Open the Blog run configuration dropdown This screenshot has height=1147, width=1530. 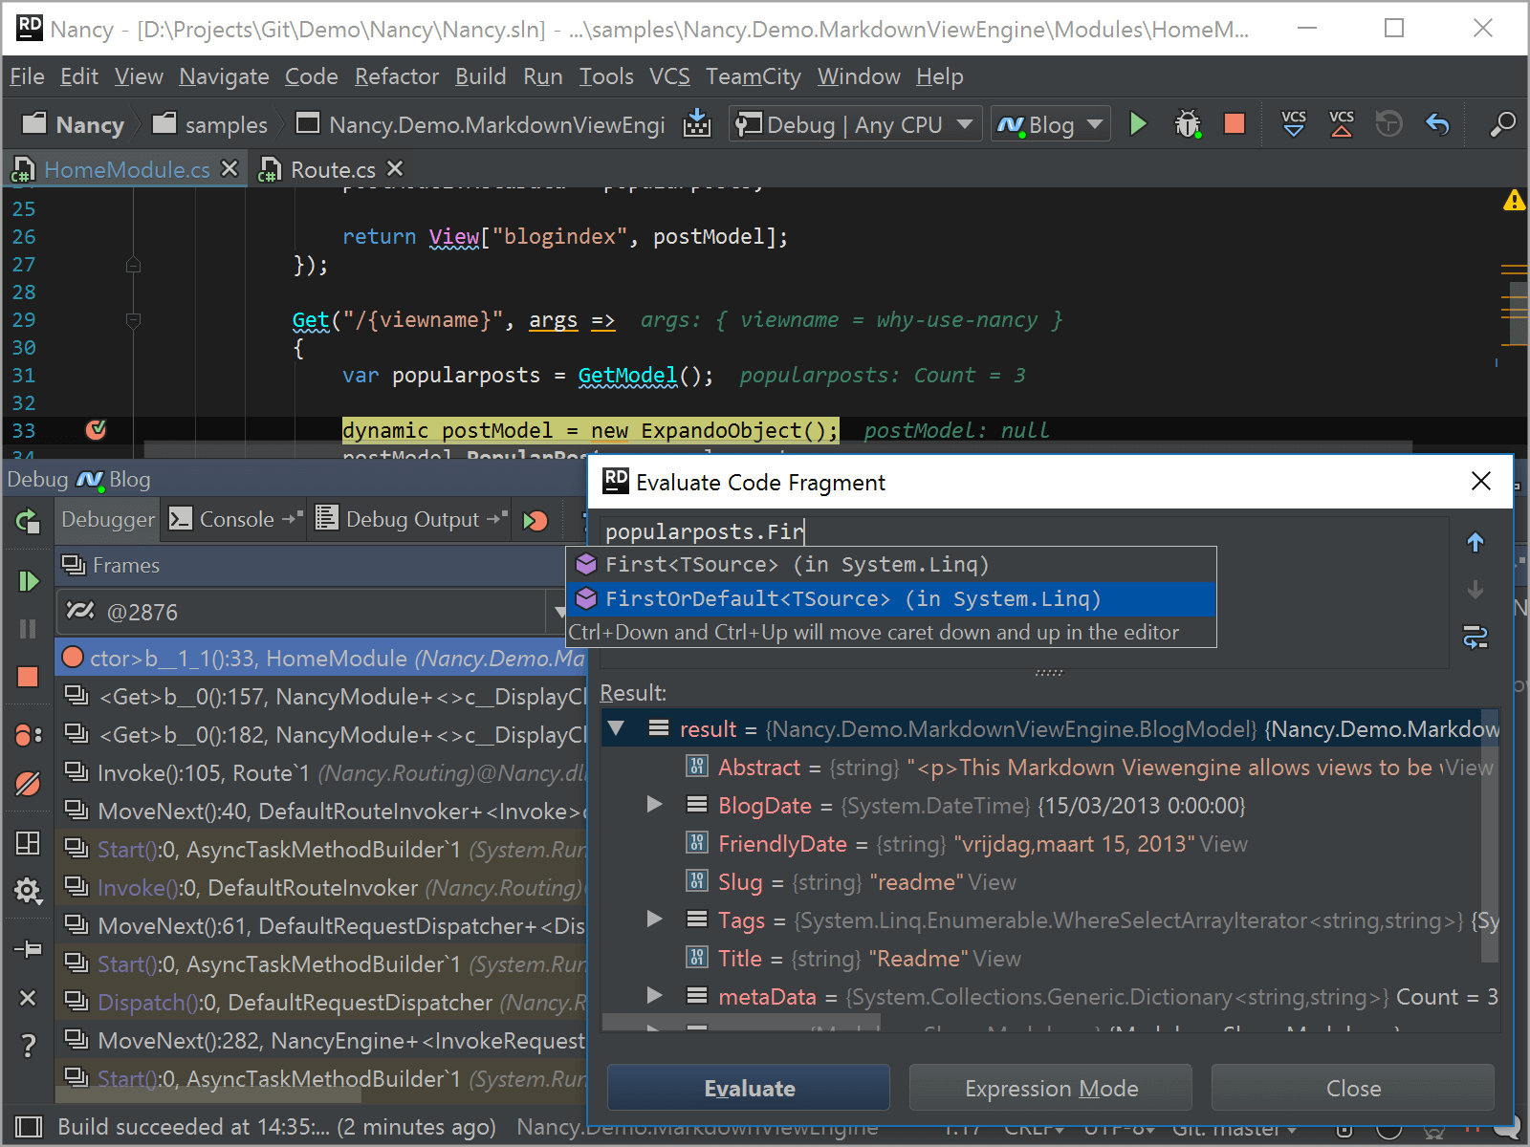[1050, 124]
